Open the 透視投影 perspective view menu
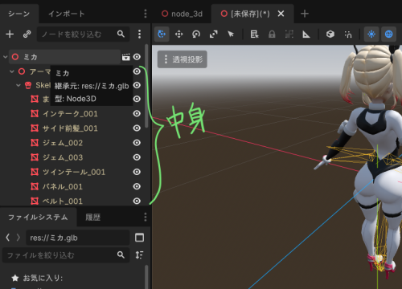 coord(183,59)
